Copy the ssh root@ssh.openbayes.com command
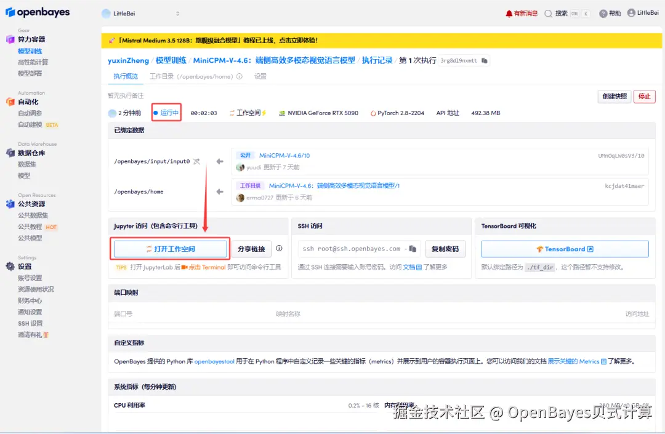Image resolution: width=665 pixels, height=434 pixels. pyautogui.click(x=413, y=249)
